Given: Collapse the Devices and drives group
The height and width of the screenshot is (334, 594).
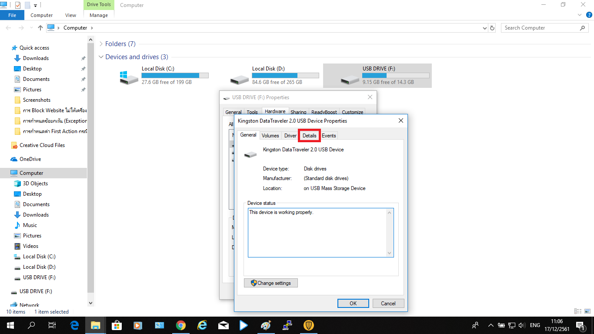Looking at the screenshot, I should pyautogui.click(x=101, y=57).
